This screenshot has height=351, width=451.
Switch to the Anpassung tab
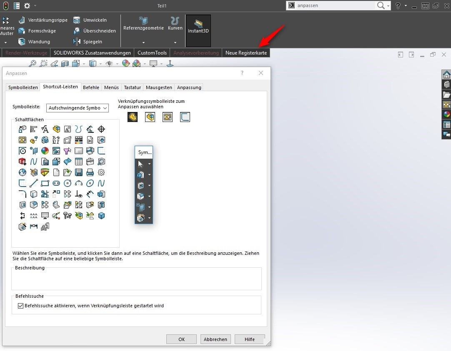coord(189,87)
